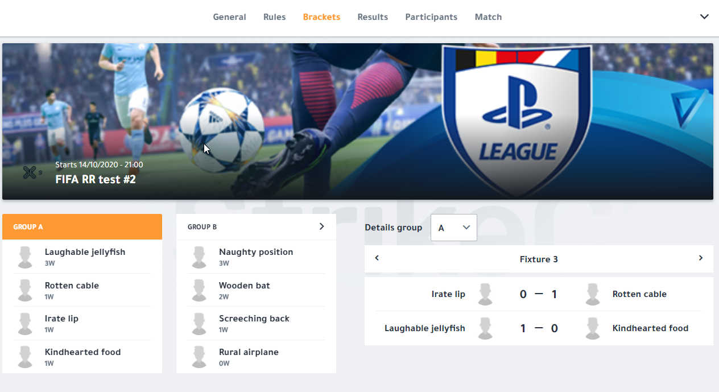
Task: Go to next fixture with the right arrow
Action: (701, 258)
